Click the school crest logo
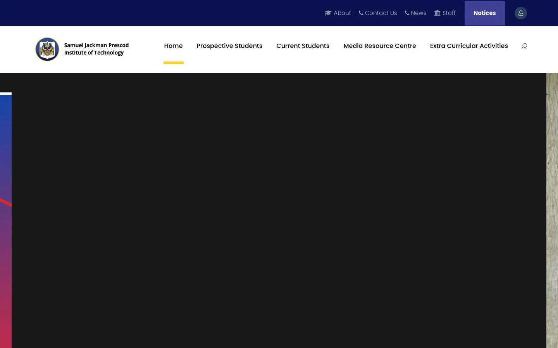 coord(47,49)
